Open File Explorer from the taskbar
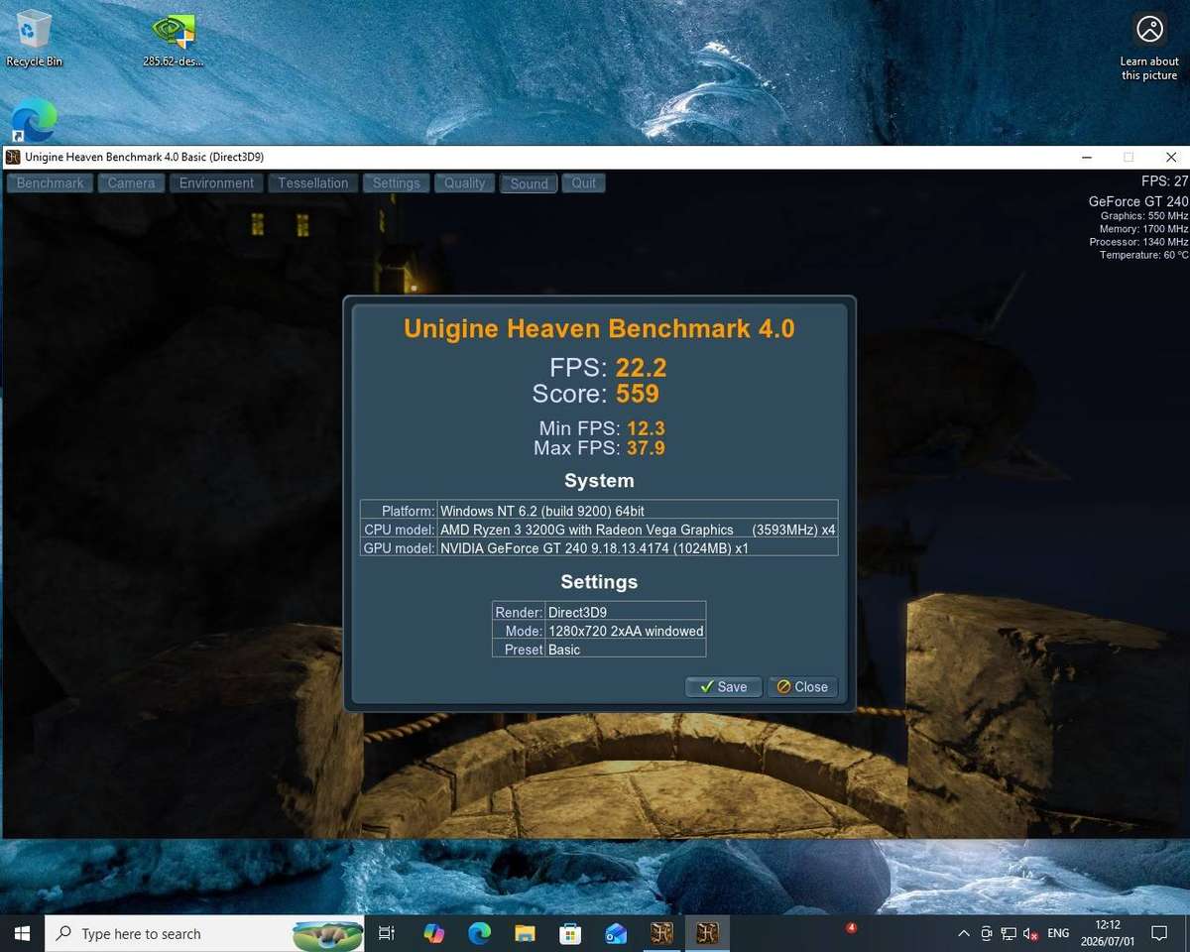The width and height of the screenshot is (1190, 952). pyautogui.click(x=525, y=933)
